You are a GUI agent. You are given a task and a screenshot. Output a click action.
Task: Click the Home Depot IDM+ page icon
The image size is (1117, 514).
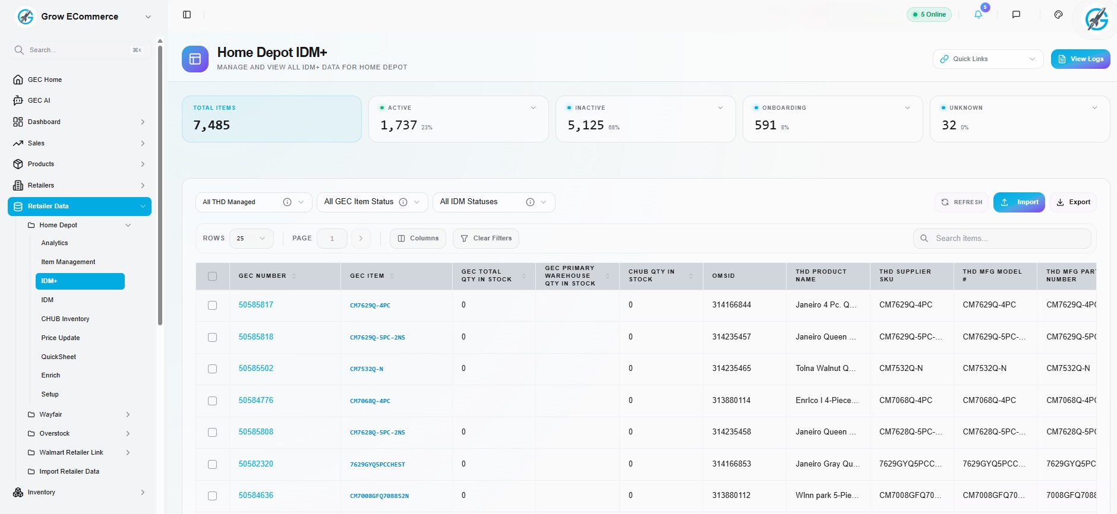195,59
